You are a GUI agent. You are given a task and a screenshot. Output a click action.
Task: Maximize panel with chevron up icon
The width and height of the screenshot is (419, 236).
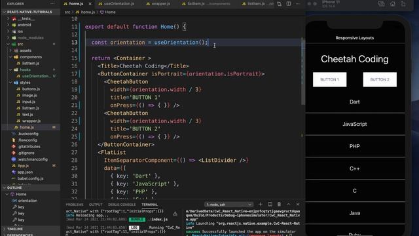pyautogui.click(x=288, y=205)
